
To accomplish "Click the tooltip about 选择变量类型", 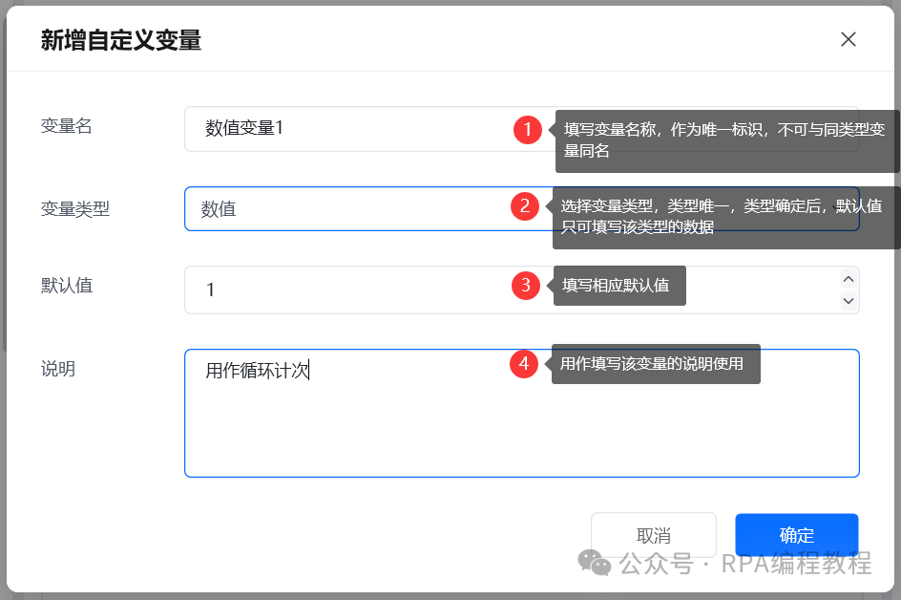I will (725, 218).
